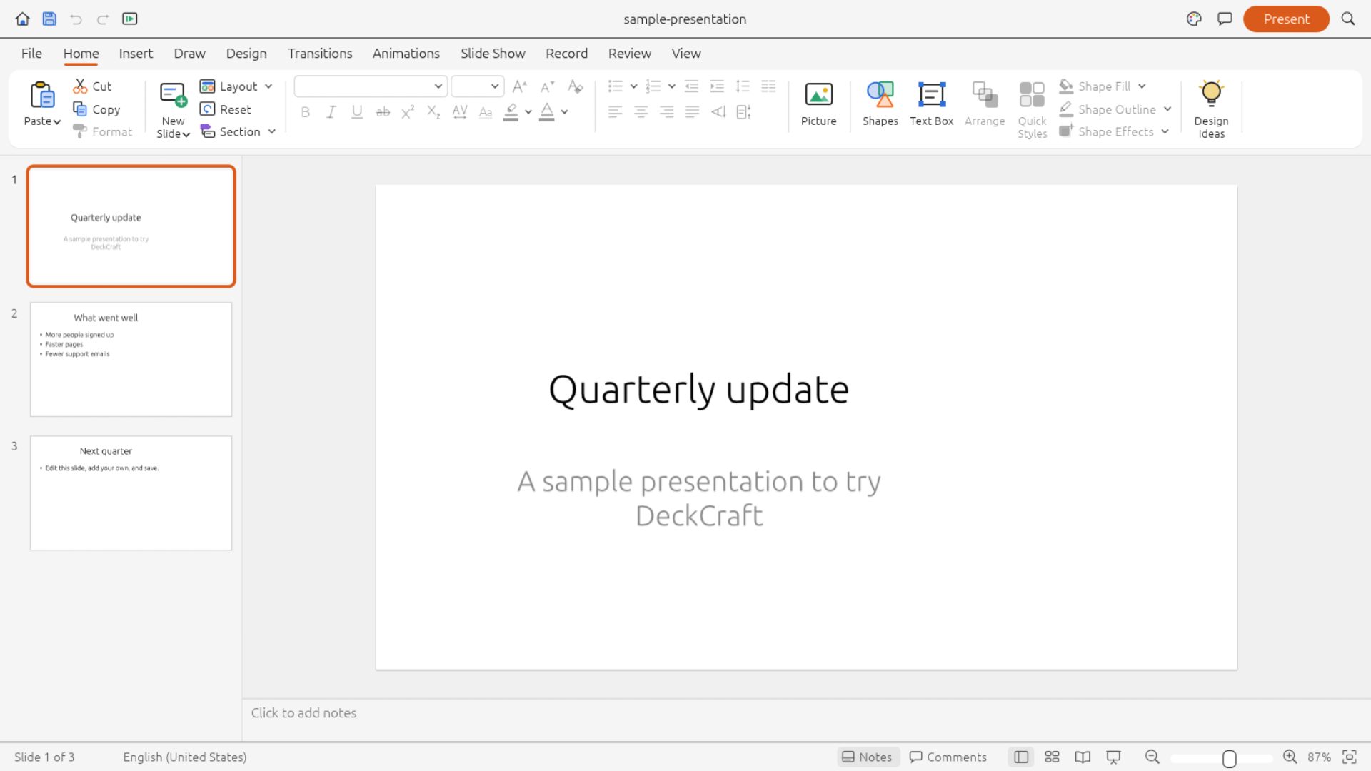
Task: Adjust the zoom slider handle
Action: (x=1230, y=758)
